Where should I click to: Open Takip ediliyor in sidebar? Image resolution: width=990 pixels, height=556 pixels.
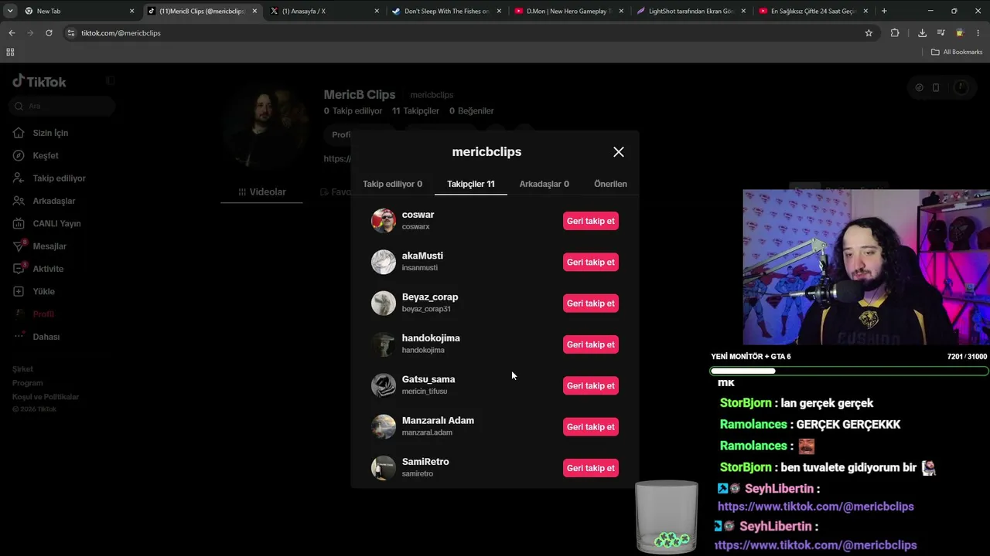pyautogui.click(x=59, y=178)
